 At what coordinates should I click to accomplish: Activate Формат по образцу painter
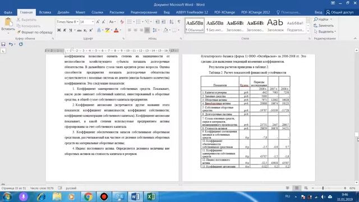click(35, 32)
